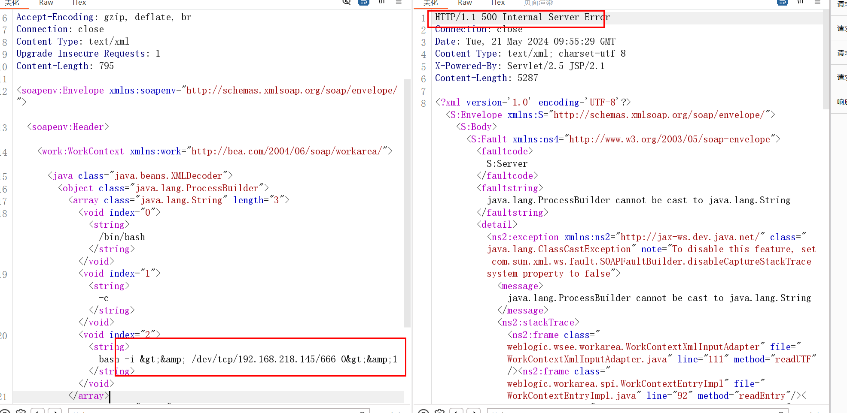Click 'HTTP/1.1 500 Internal Server Error' status line
This screenshot has height=413, width=847.
pos(522,17)
